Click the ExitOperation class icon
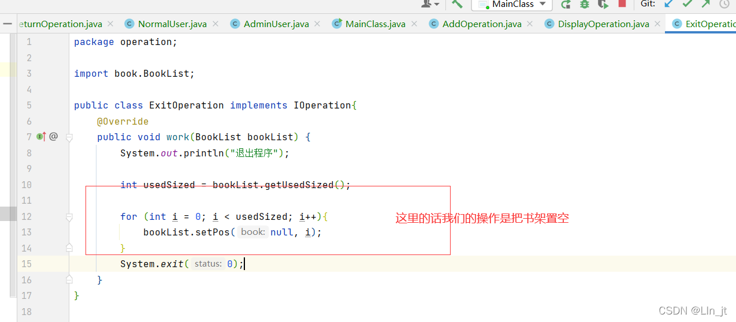The image size is (736, 322). coord(676,24)
